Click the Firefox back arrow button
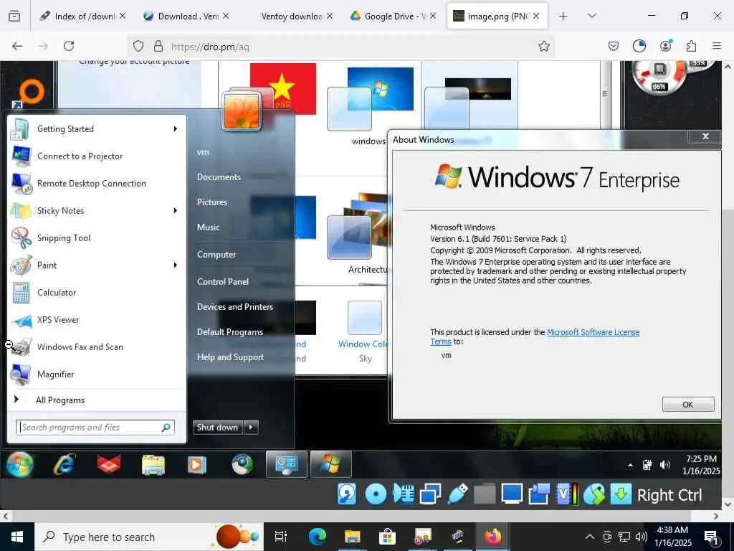Image resolution: width=734 pixels, height=551 pixels. [x=17, y=46]
